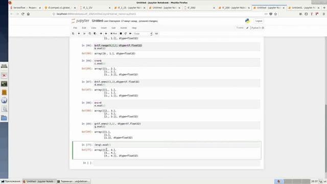Viewport: 327px width, 184px height.
Task: Select Untitled Jupyter Notebook taskbar entry
Action: coord(39,181)
